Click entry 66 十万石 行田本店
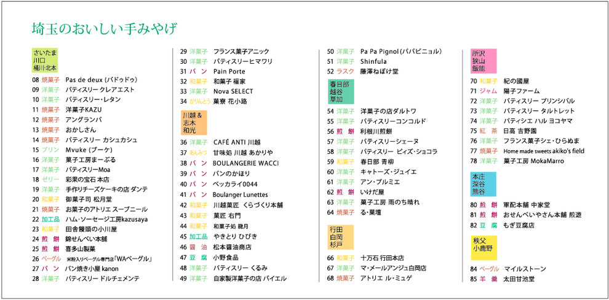Viewport: 609px width, 300px height. pyautogui.click(x=366, y=258)
